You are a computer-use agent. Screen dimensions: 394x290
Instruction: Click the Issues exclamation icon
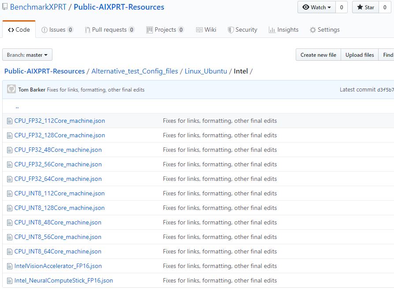pos(44,30)
